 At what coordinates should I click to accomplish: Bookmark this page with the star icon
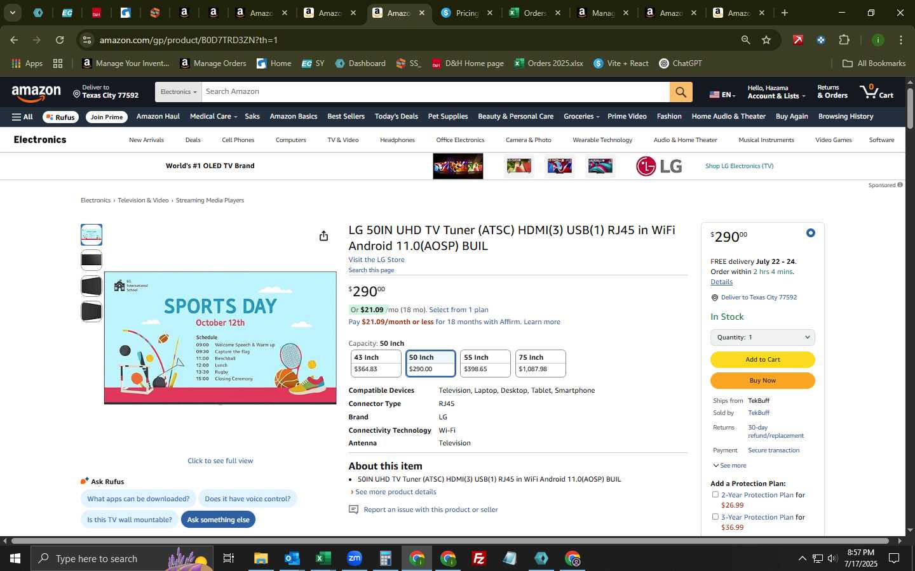(x=766, y=40)
